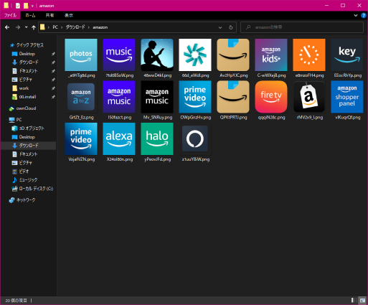Open Desktop under PC
Screen dimensions: 368x305
click(x=27, y=137)
